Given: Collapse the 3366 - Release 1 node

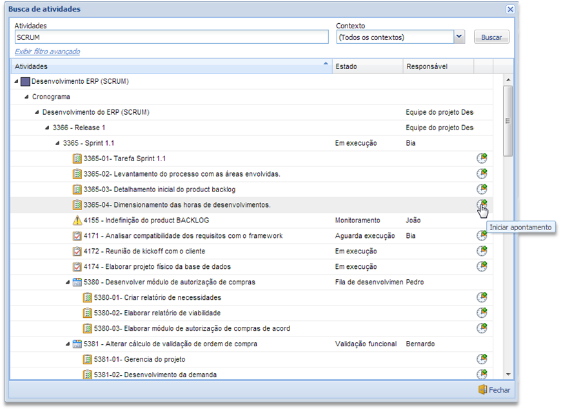Looking at the screenshot, I should pyautogui.click(x=47, y=128).
